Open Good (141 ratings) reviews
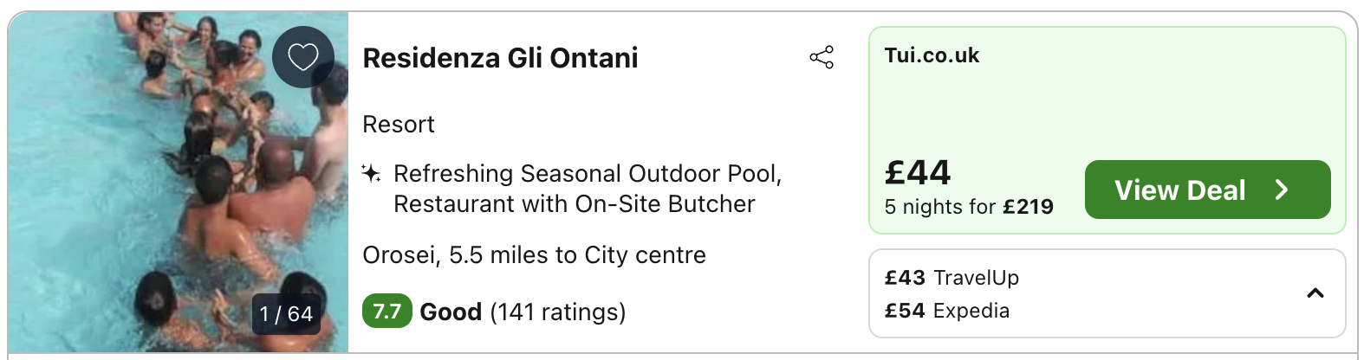1364x360 pixels. click(x=523, y=312)
